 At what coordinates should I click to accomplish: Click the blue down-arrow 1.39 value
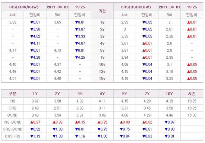click(57, 136)
